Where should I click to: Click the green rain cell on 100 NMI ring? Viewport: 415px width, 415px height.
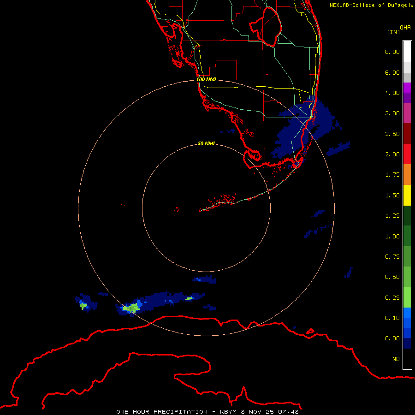[x=131, y=308]
